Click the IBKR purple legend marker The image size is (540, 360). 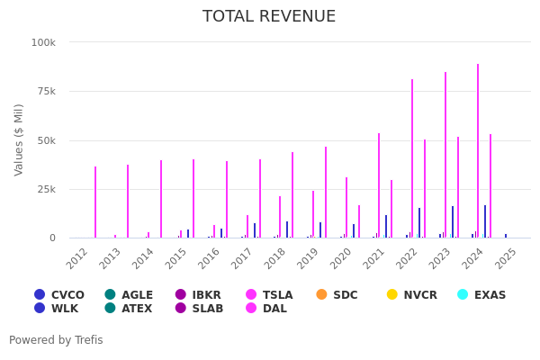click(181, 295)
